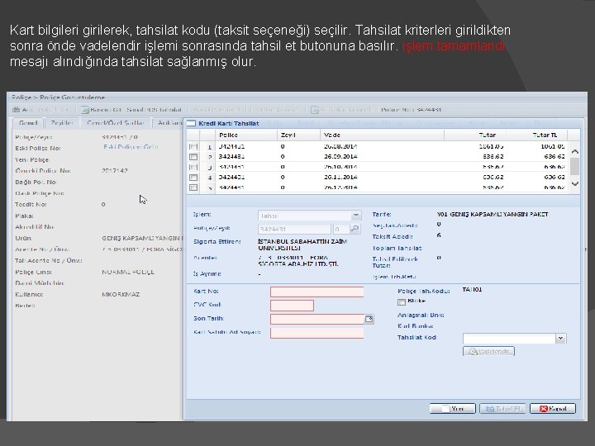595x446 pixels.
Task: Click Sigorta Ettiren İSTANBUL SABAHATTİN ZAİM ÜNİVERSİTESİ
Action: (302, 244)
